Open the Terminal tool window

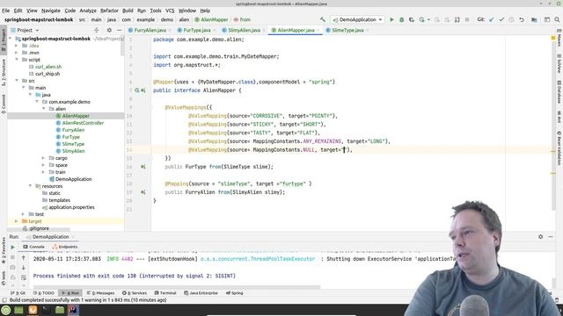click(165, 293)
